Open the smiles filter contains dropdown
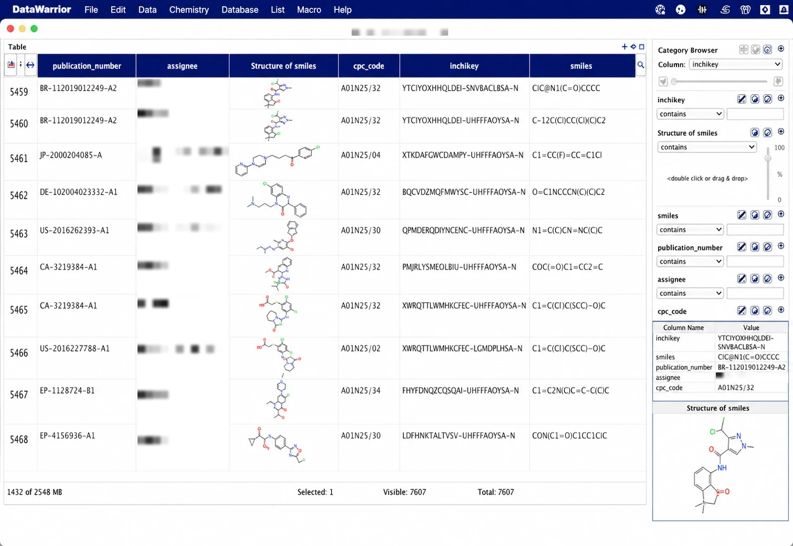The height and width of the screenshot is (546, 793). pos(690,230)
